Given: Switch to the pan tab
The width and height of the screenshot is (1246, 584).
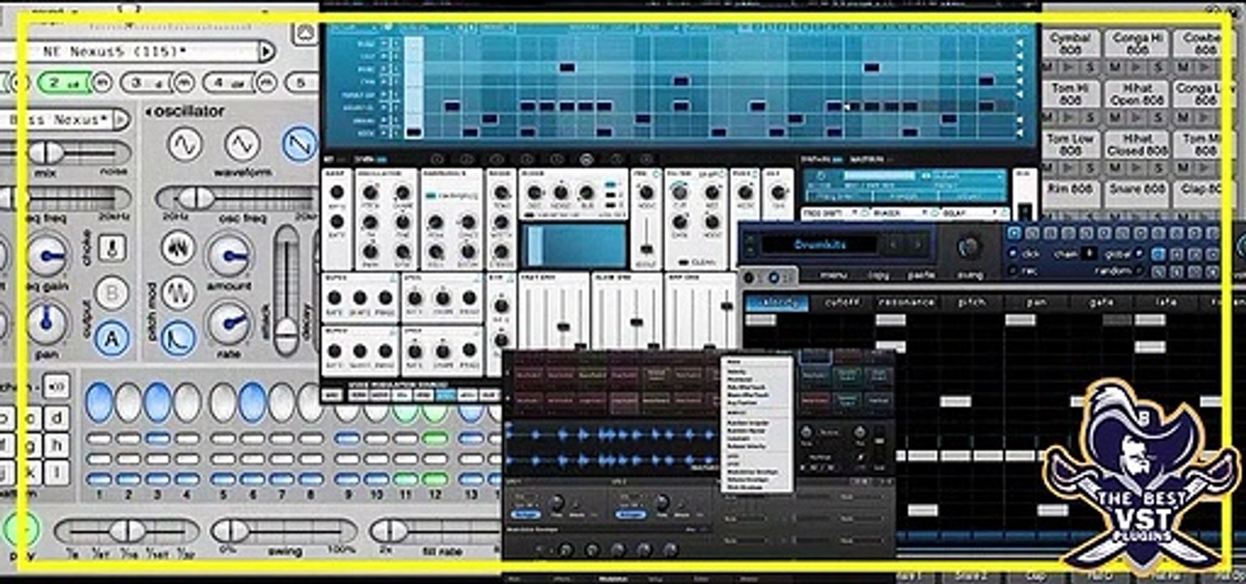Looking at the screenshot, I should 1036,303.
